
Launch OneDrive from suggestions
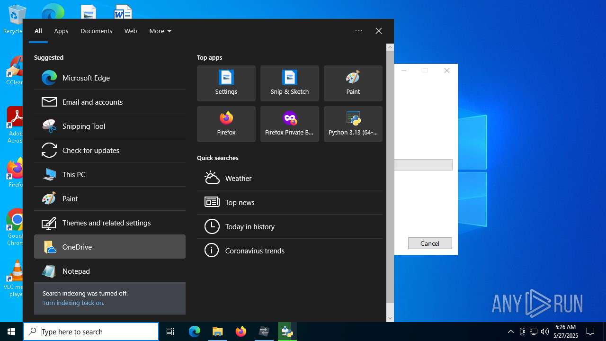(110, 247)
